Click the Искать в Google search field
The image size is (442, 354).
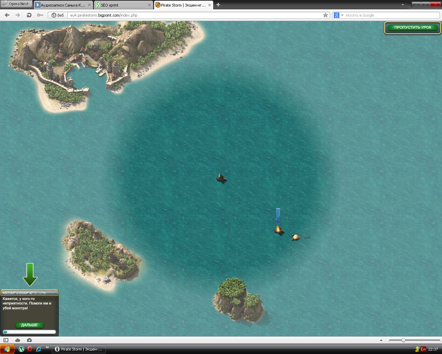392,15
